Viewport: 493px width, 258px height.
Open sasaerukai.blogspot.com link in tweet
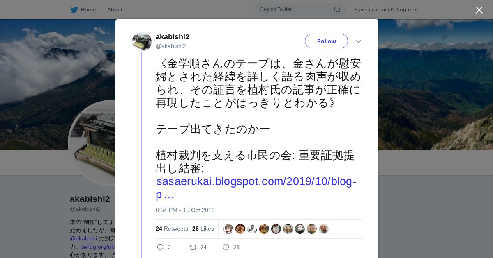pyautogui.click(x=256, y=188)
